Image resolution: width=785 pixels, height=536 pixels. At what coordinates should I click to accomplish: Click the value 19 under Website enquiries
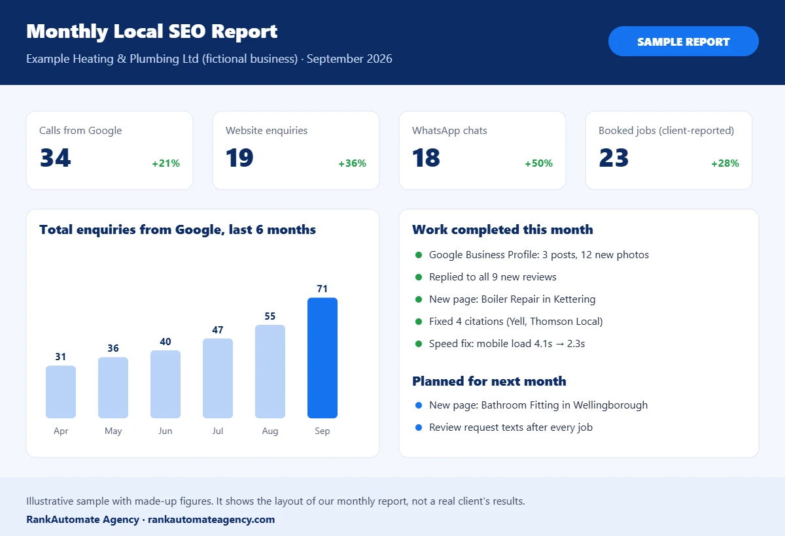[x=239, y=158]
